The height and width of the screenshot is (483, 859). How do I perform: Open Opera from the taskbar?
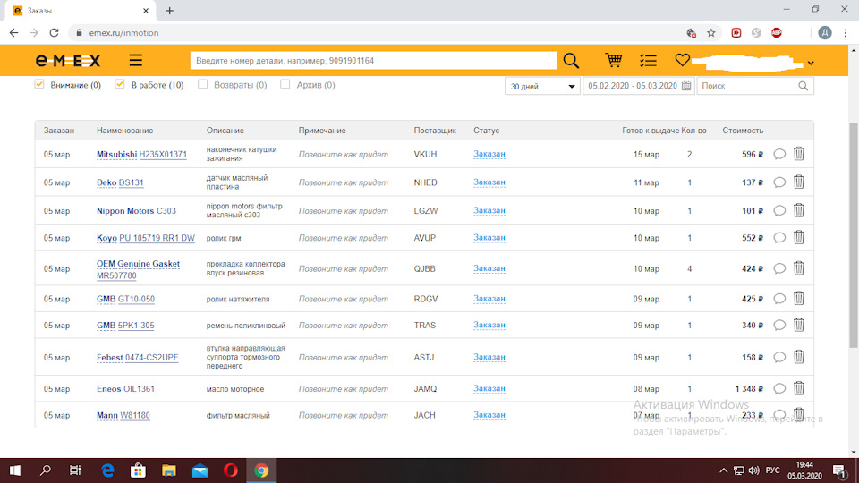tap(231, 470)
